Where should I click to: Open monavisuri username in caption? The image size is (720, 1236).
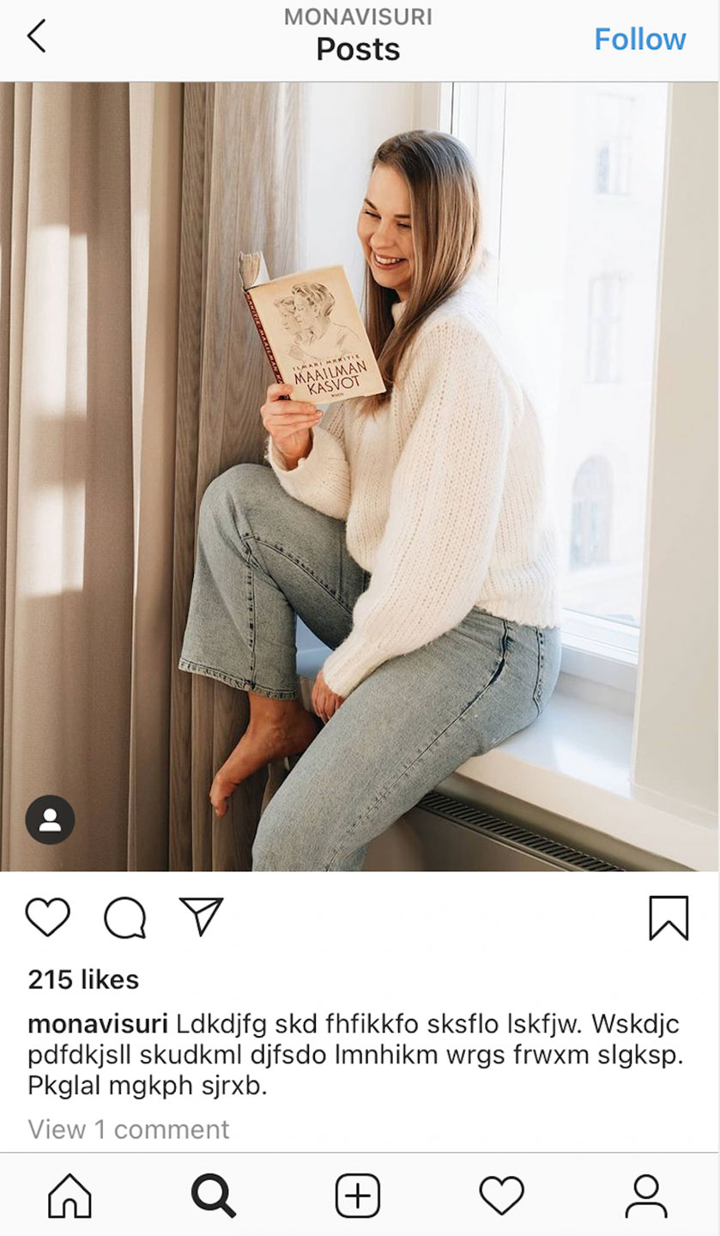tap(98, 1024)
